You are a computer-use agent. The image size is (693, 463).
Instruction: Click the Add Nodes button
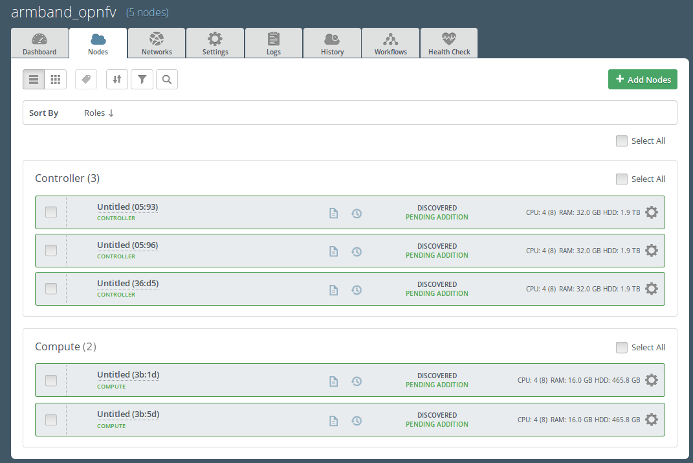pyautogui.click(x=643, y=79)
